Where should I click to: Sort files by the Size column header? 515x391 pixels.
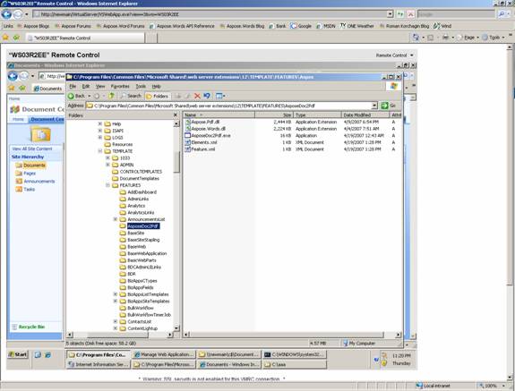274,115
